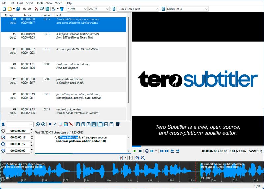Screen dimensions: 264x189
Task: Apply underline formatting
Action: point(60,124)
